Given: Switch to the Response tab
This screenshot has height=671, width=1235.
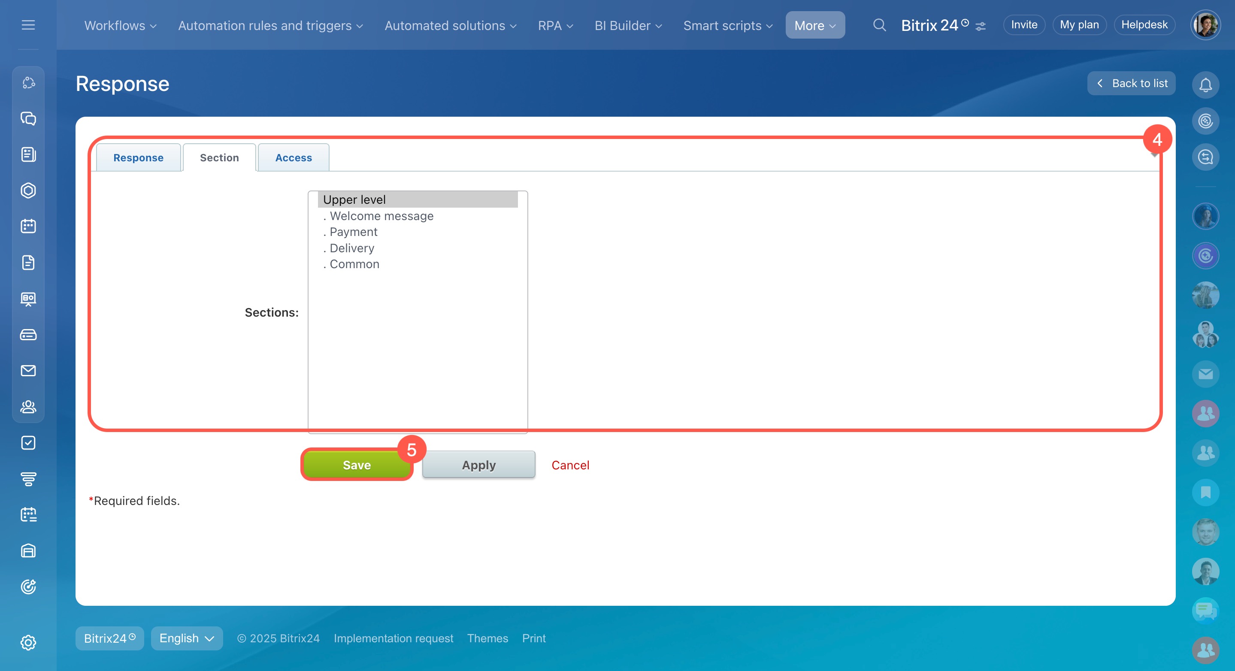Looking at the screenshot, I should click(x=138, y=158).
